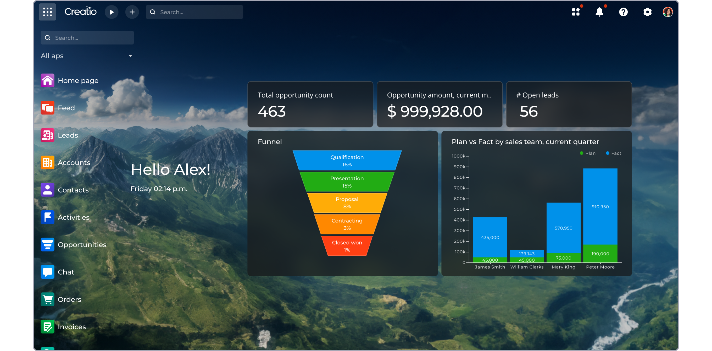Open the Leads section
The width and height of the screenshot is (712, 351).
tap(68, 135)
